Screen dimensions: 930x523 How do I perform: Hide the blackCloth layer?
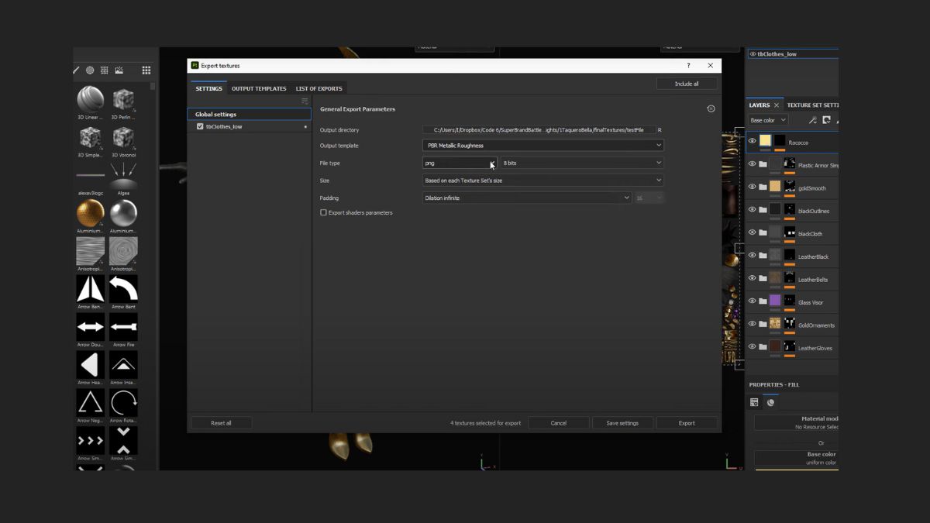pyautogui.click(x=752, y=232)
